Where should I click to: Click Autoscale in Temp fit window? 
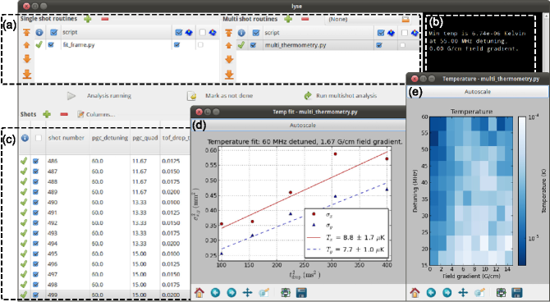298,126
